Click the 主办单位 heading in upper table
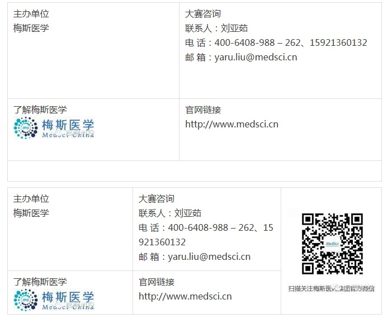 pyautogui.click(x=31, y=14)
